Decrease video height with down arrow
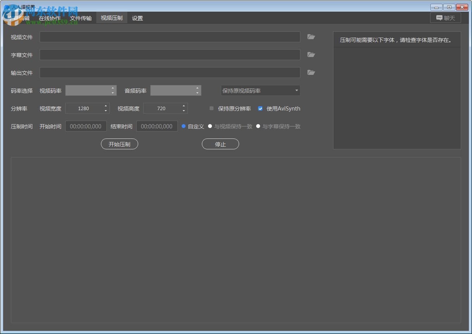The height and width of the screenshot is (334, 472). (184, 111)
